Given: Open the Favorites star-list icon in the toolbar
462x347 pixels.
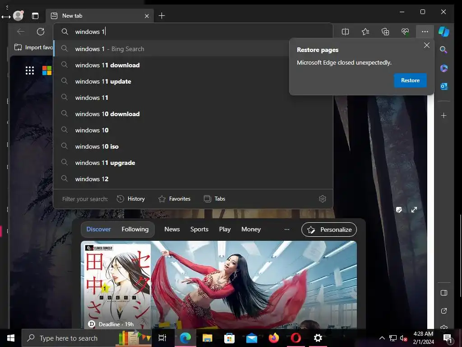Looking at the screenshot, I should [x=365, y=32].
